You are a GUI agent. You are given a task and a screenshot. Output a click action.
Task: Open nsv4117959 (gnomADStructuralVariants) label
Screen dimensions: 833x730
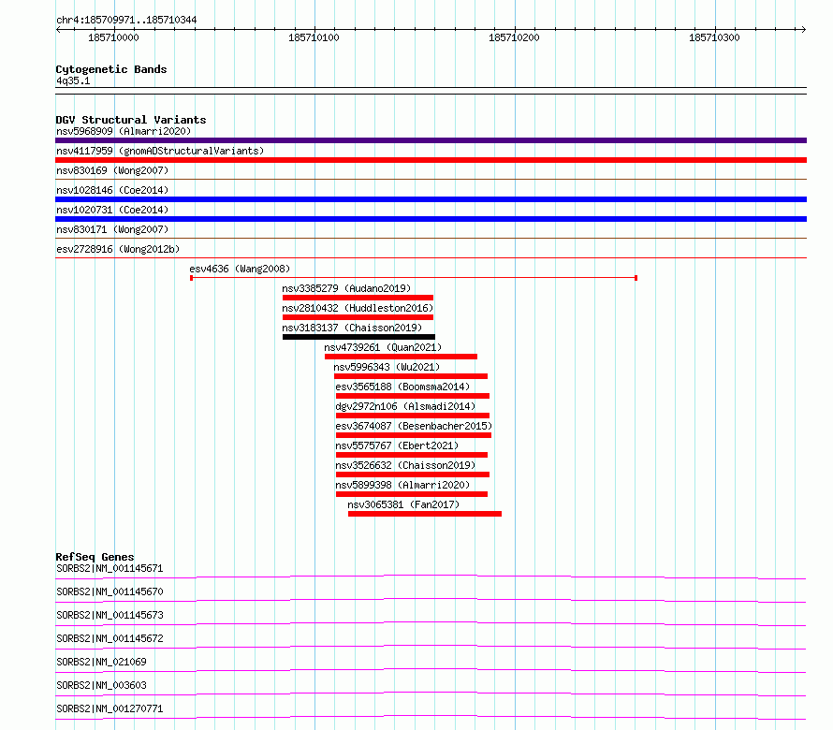pyautogui.click(x=160, y=151)
